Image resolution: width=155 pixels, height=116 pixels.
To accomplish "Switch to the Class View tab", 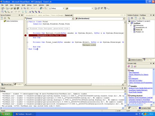I will click(x=148, y=60).
